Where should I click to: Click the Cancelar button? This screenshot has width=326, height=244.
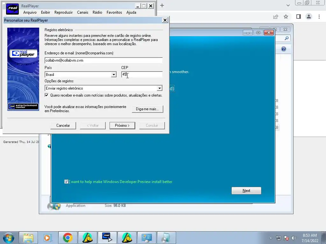[63, 125]
